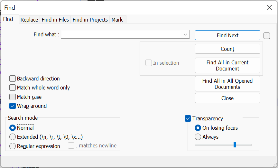Choose Always transparency option

click(198, 137)
